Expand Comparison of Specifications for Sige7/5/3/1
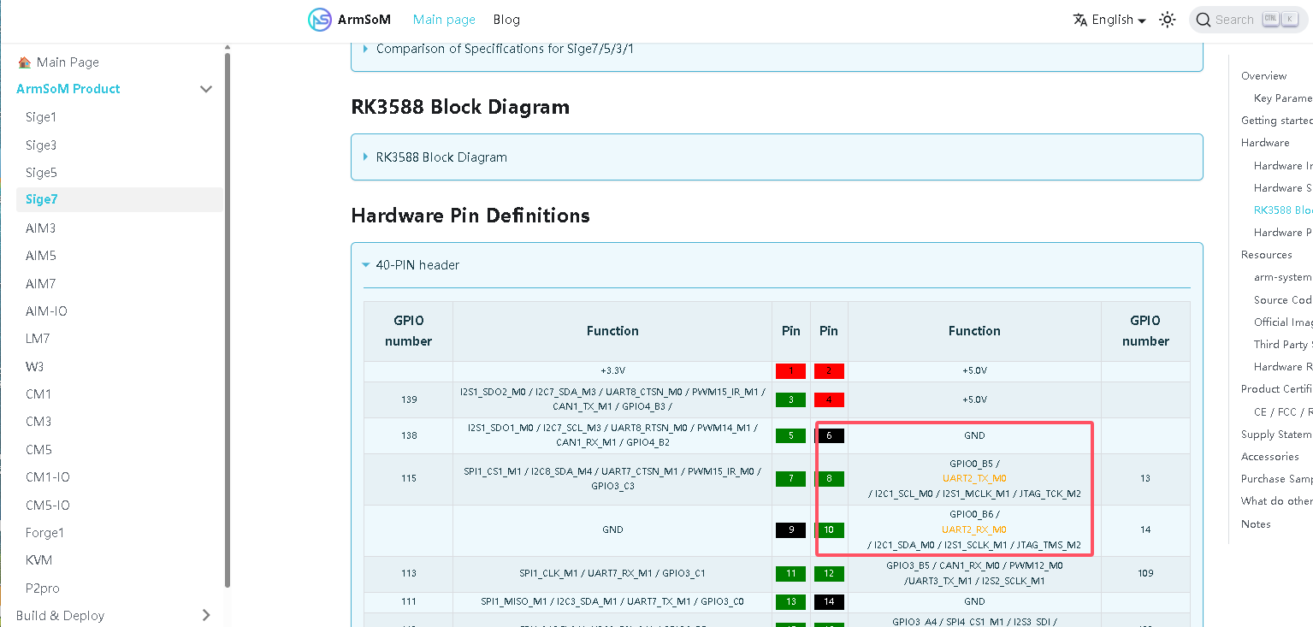 [505, 49]
